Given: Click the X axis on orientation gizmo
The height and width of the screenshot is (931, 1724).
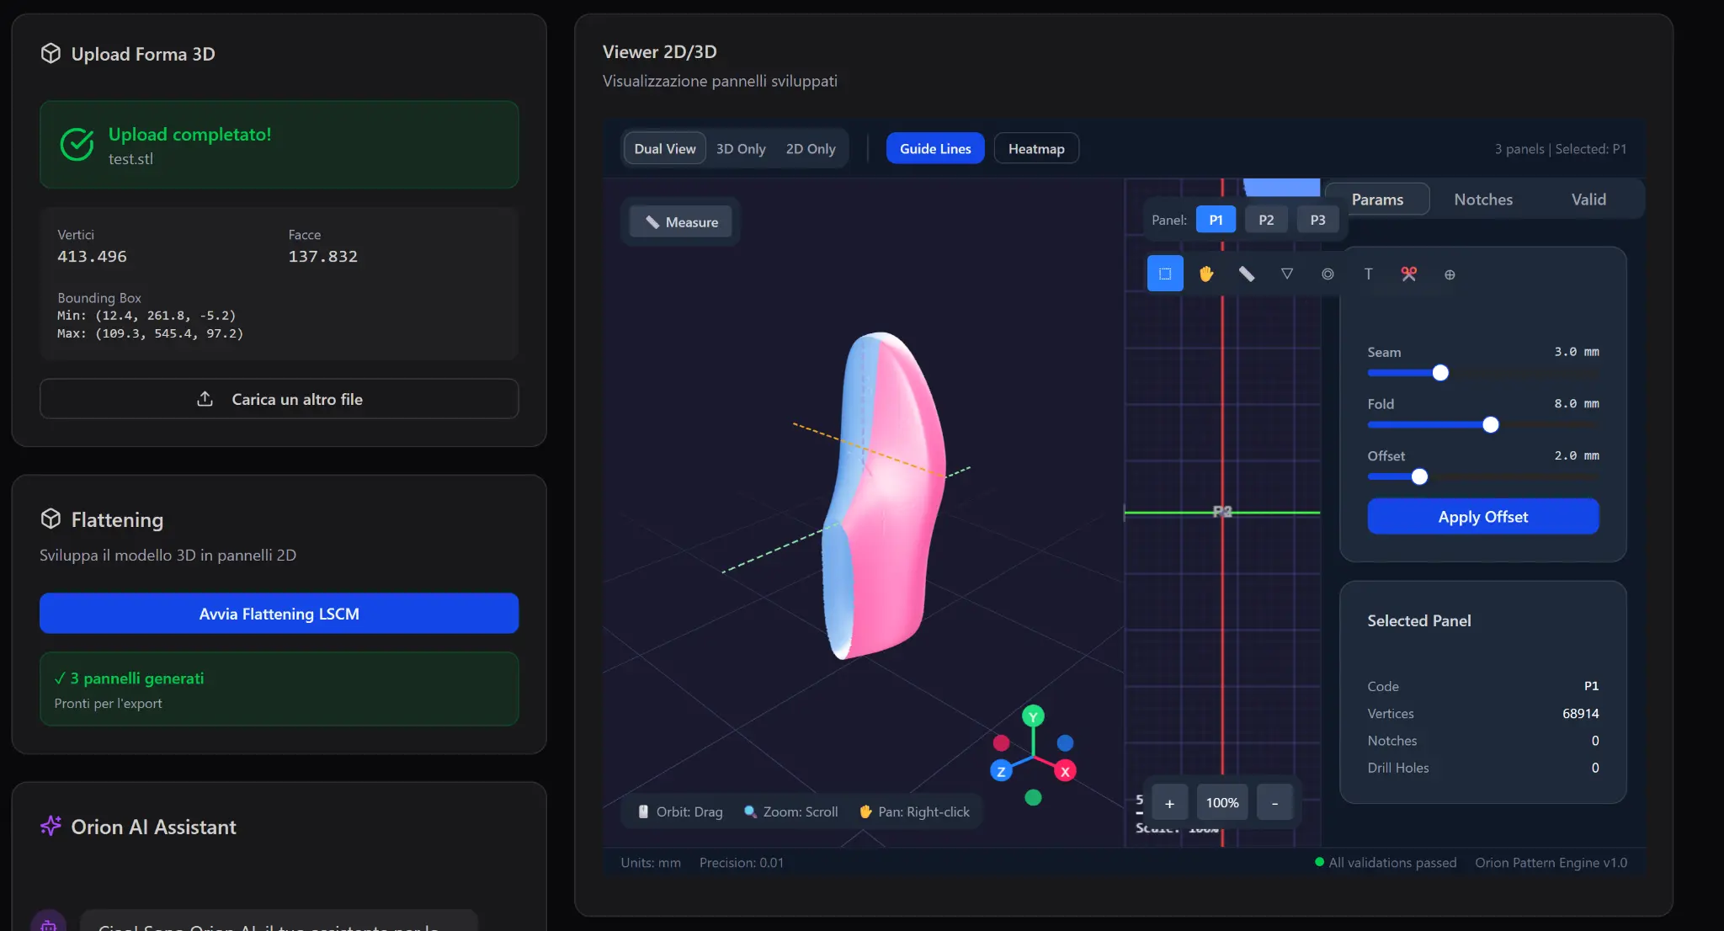Looking at the screenshot, I should coord(1065,771).
